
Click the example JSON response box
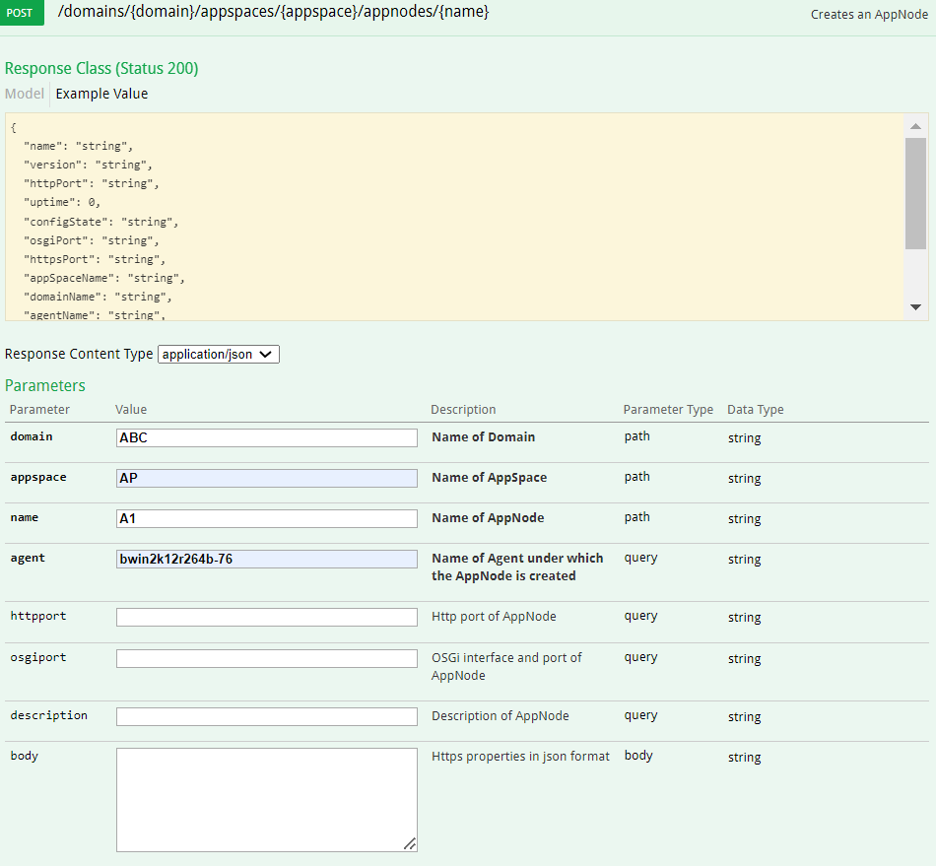[x=453, y=217]
